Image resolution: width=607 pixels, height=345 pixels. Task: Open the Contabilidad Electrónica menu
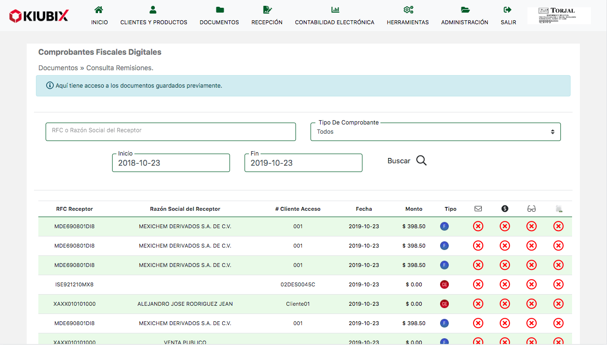pos(334,16)
